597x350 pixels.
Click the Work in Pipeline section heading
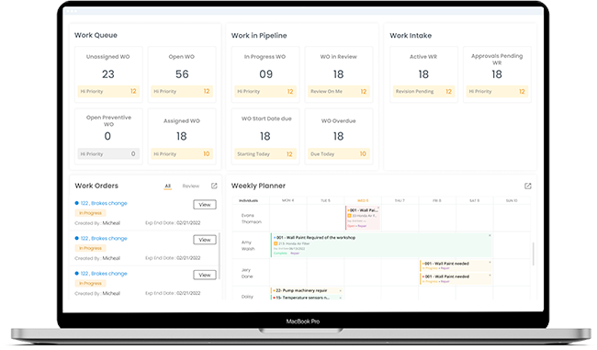259,36
